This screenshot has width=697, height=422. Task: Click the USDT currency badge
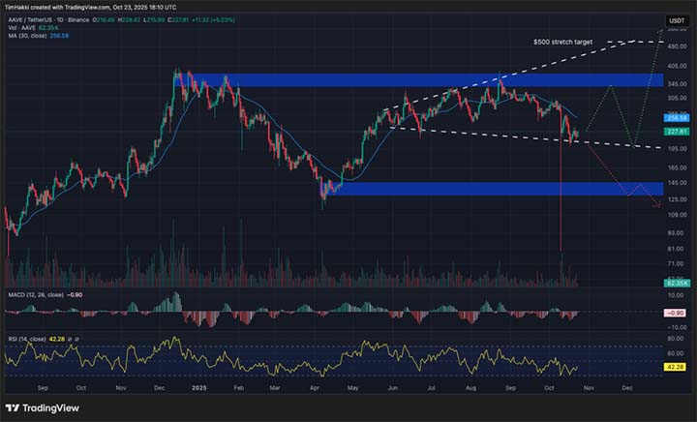[676, 20]
